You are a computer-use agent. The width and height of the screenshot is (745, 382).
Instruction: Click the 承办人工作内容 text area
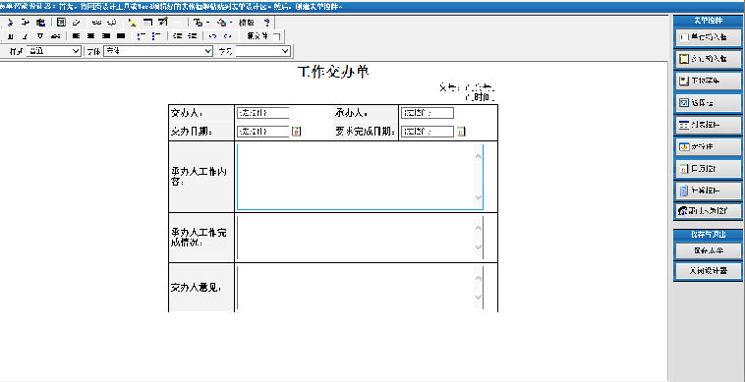click(x=360, y=177)
